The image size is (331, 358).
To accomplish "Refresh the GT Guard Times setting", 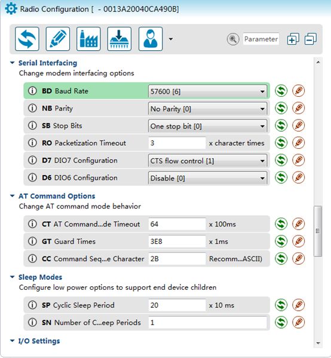I will pyautogui.click(x=281, y=241).
